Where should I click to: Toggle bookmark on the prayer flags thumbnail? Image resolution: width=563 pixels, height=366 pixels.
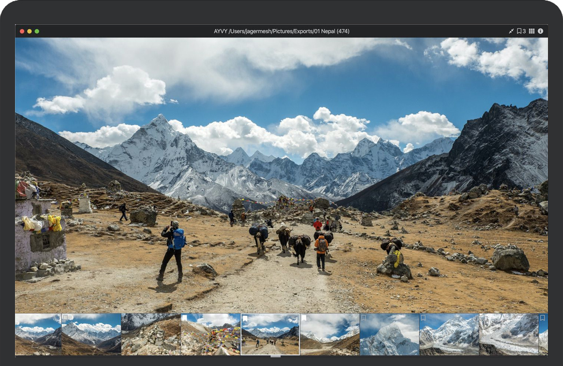[x=185, y=318]
